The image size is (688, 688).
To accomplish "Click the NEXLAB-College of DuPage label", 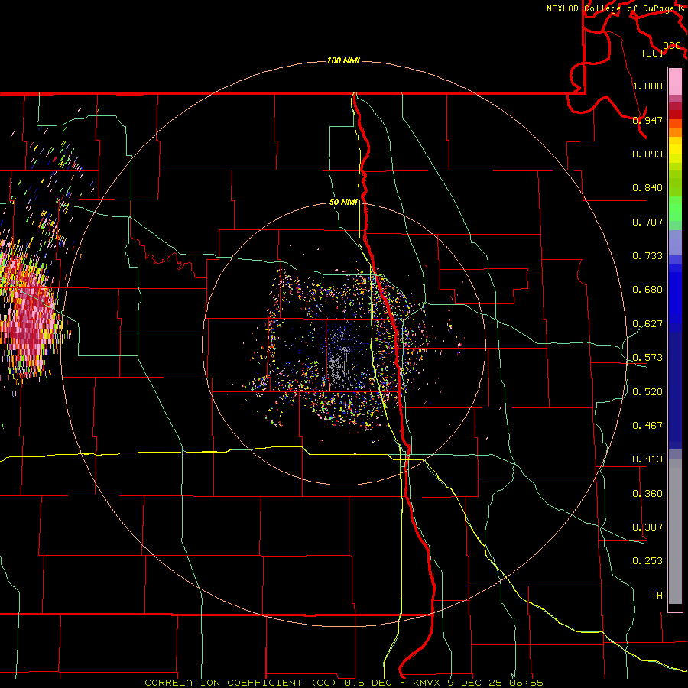I will pyautogui.click(x=615, y=8).
